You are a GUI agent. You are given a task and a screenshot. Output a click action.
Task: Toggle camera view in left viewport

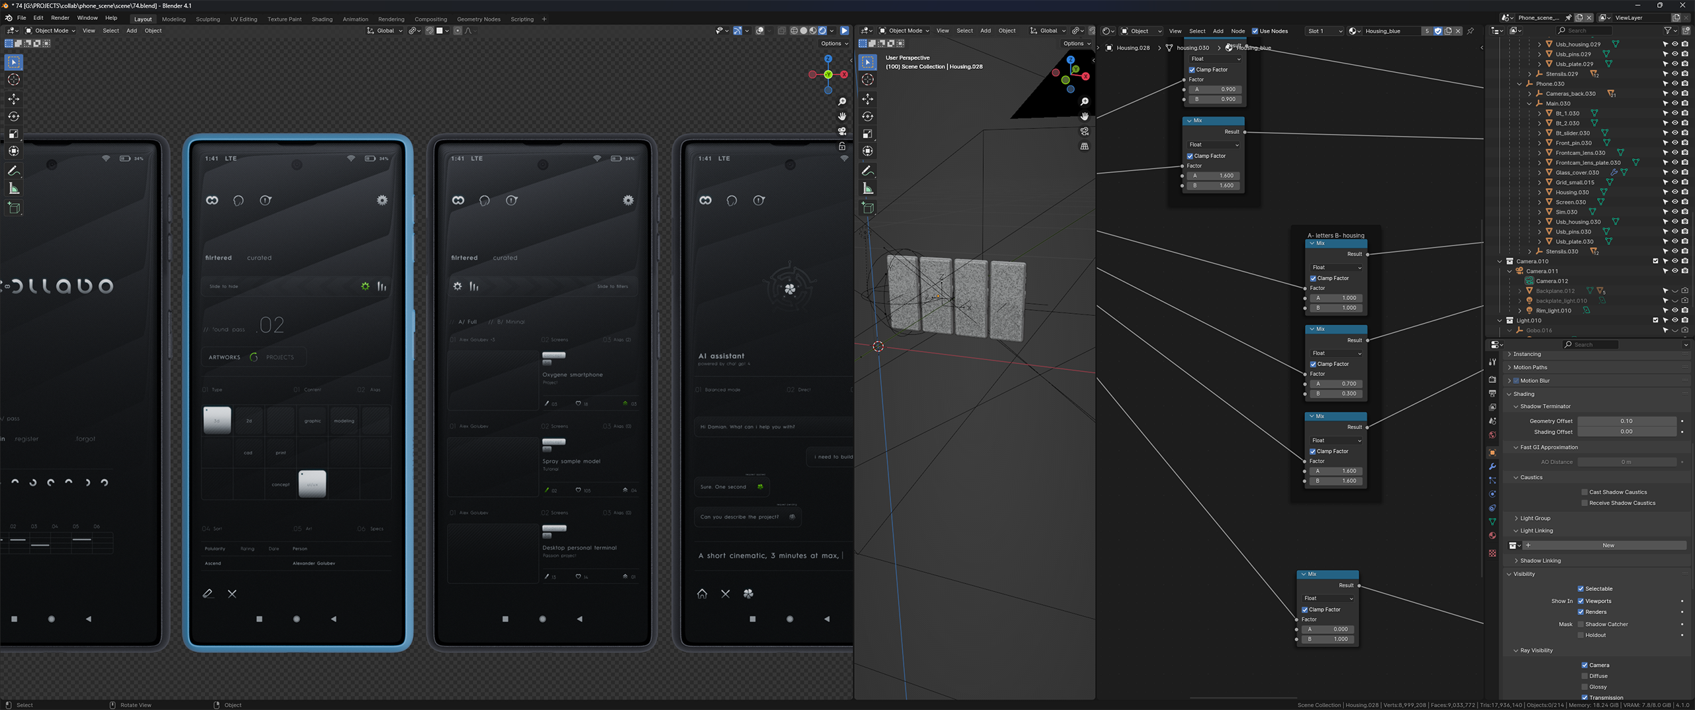coord(842,131)
